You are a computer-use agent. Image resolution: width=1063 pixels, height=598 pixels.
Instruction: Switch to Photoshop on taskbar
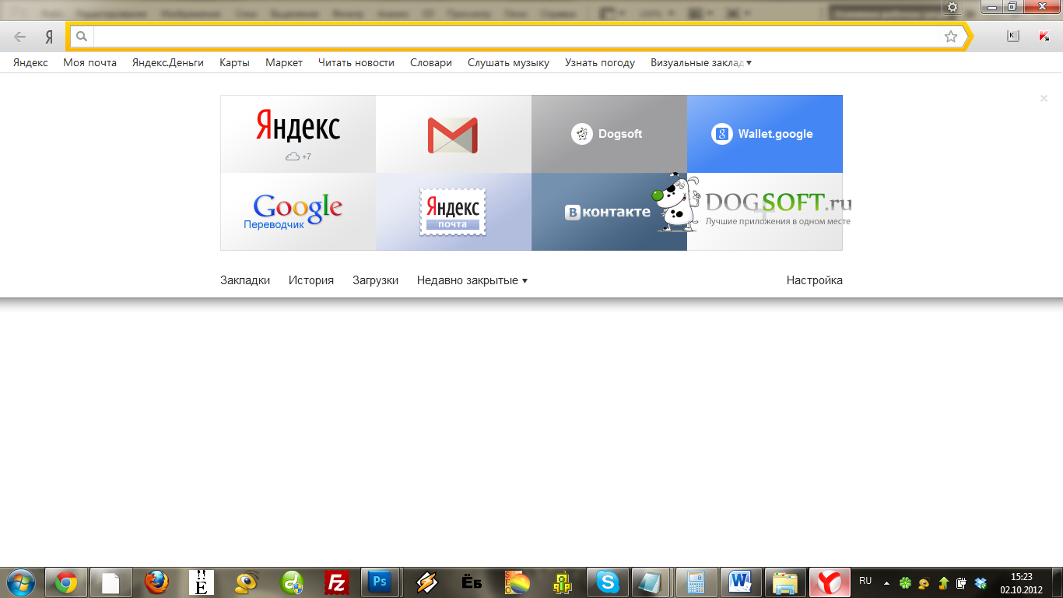[x=381, y=582]
